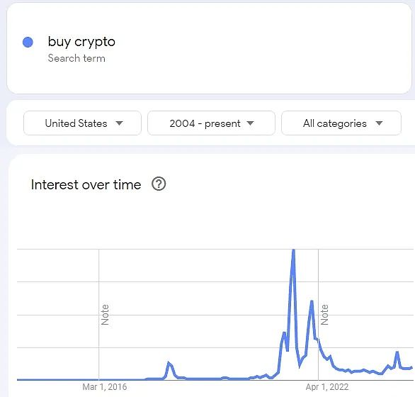Click the highest peak of the chart line
Image resolution: width=415 pixels, height=397 pixels.
pyautogui.click(x=293, y=250)
